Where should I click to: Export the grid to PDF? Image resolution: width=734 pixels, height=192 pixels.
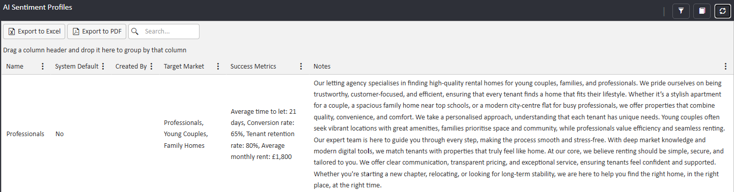97,31
